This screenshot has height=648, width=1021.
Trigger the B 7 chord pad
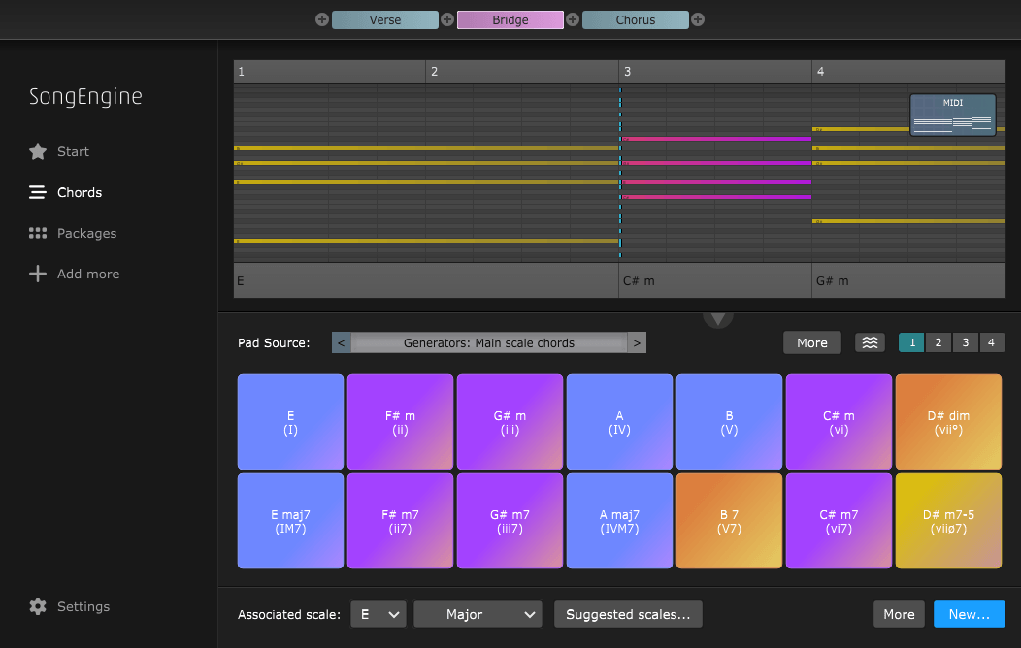[x=729, y=521]
